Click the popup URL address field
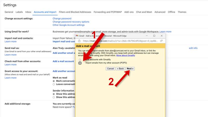208x117 pixels. point(118,41)
